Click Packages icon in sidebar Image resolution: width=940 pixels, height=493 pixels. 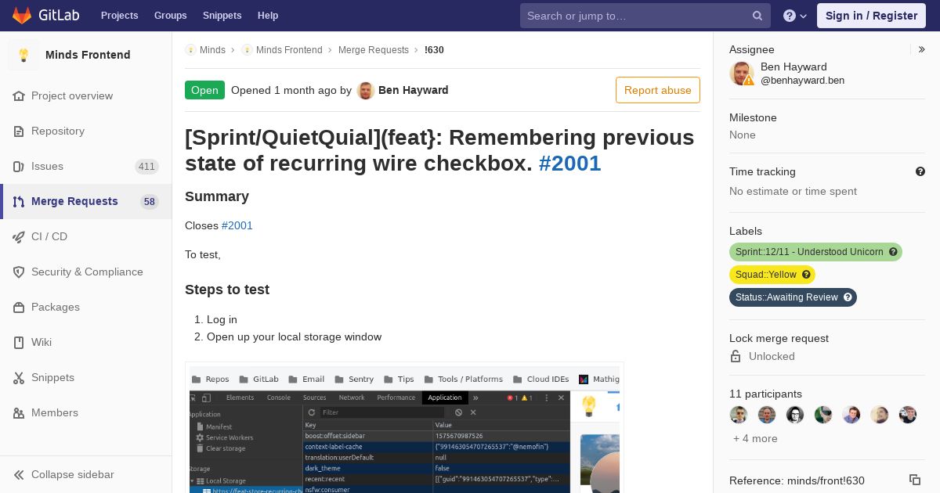coord(19,307)
